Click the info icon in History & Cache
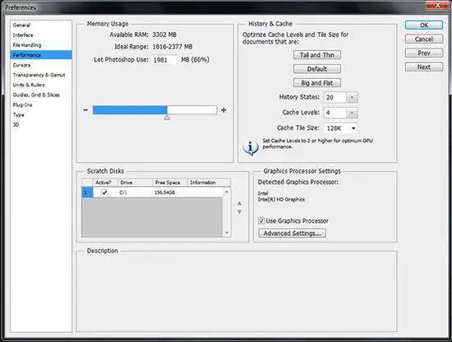 pyautogui.click(x=250, y=148)
